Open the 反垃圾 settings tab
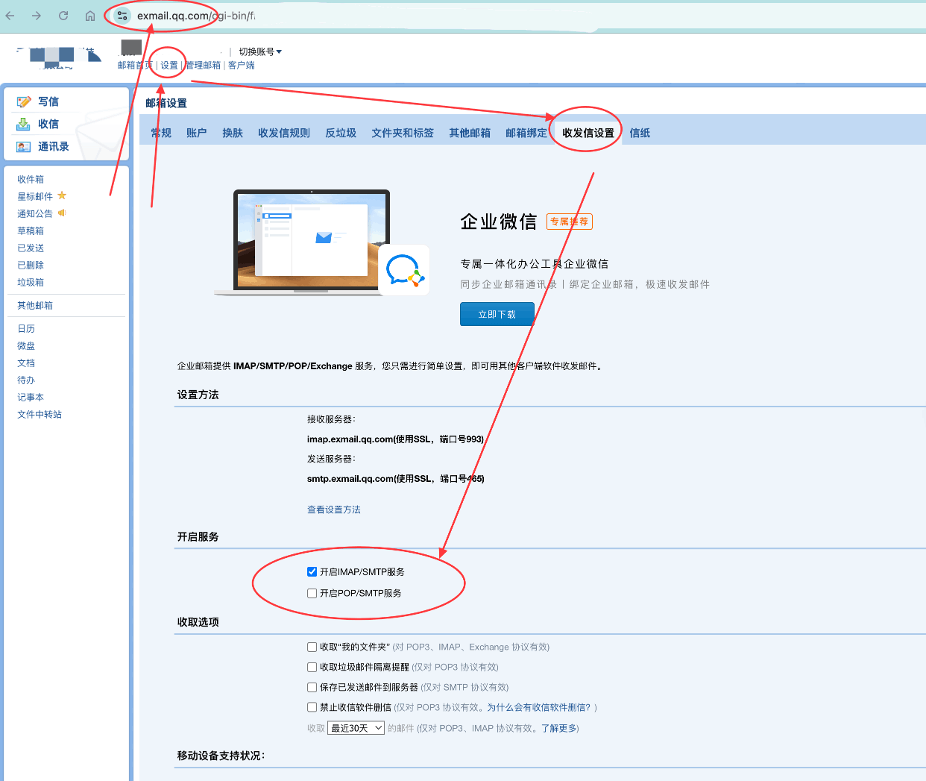 click(340, 132)
